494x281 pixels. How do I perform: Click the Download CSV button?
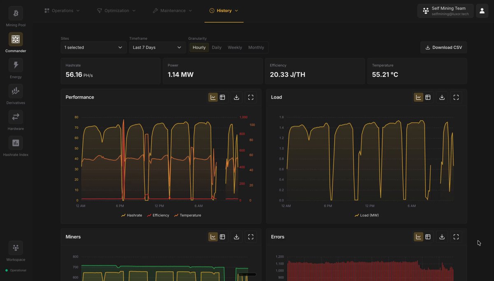[x=444, y=47]
